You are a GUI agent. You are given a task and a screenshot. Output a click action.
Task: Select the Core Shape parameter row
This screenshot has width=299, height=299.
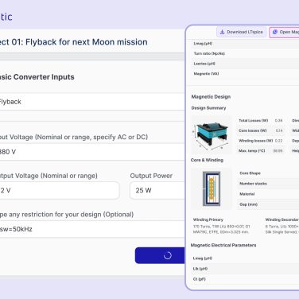[x=268, y=173]
